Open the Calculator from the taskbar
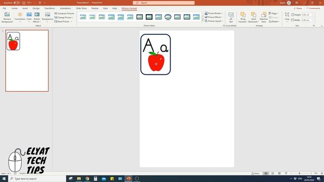The height and width of the screenshot is (182, 324). tap(96, 178)
